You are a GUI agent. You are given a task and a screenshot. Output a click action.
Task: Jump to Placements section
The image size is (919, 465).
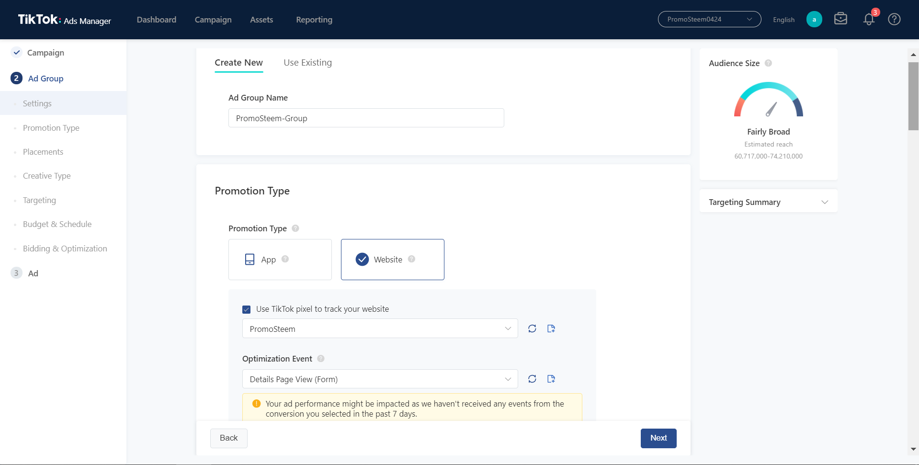click(43, 152)
